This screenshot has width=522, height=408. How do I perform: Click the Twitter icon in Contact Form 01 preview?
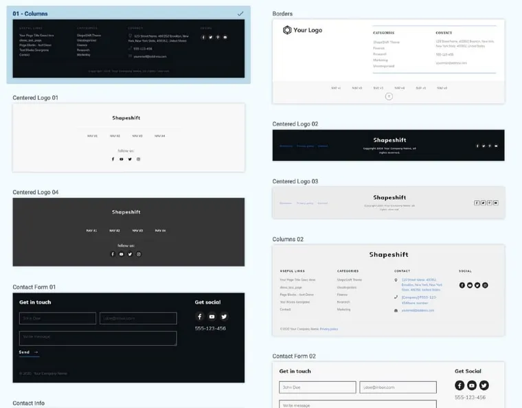[224, 317]
